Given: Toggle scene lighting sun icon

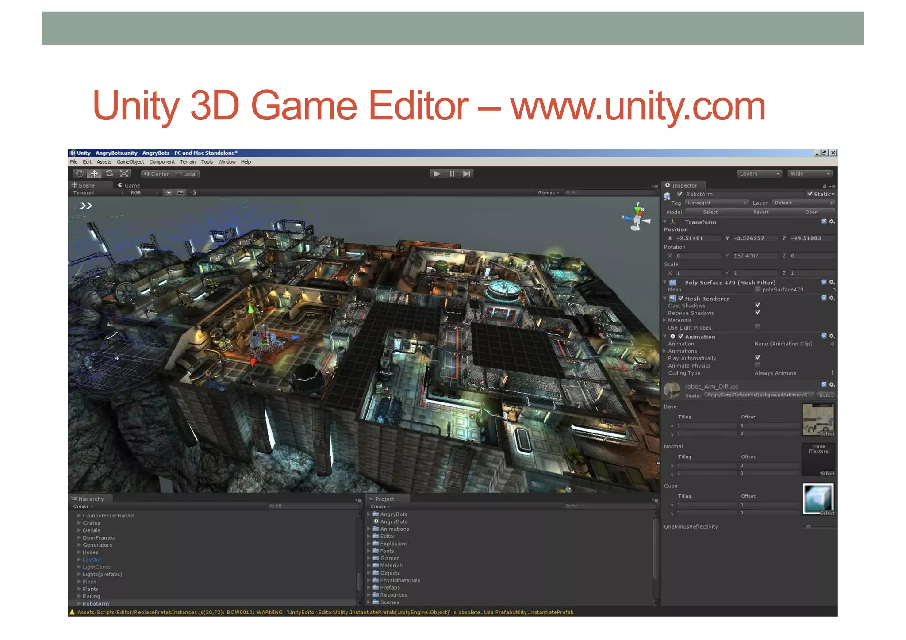Looking at the screenshot, I should pyautogui.click(x=169, y=193).
